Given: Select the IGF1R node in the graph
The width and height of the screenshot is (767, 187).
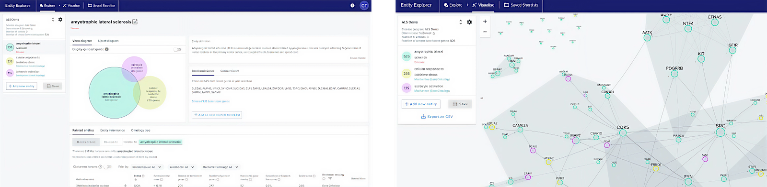Looking at the screenshot, I should coord(732,51).
